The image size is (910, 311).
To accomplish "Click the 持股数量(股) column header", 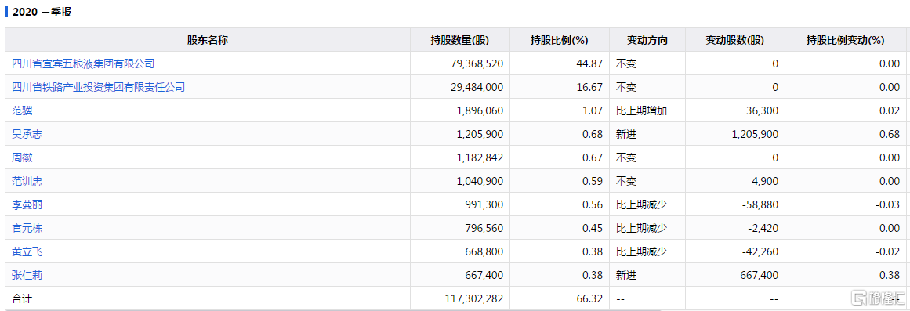I will coord(459,40).
